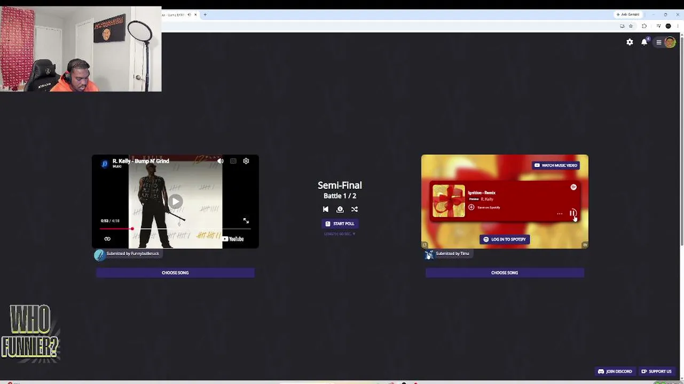Viewport: 684px width, 384px height.
Task: Open a new browser tab
Action: (205, 14)
